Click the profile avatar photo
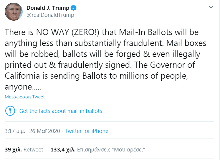The width and height of the screenshot is (220, 160). (x=14, y=11)
